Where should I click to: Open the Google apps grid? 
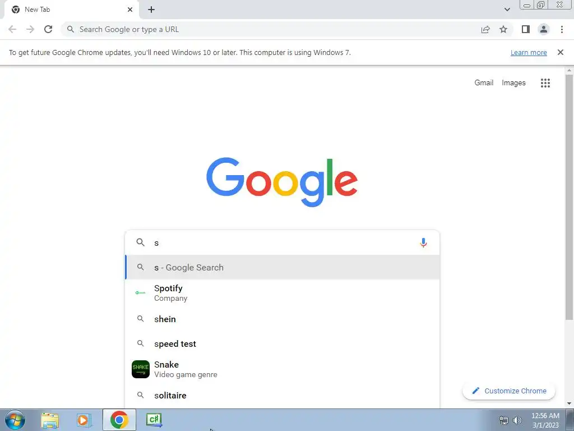[x=545, y=83]
